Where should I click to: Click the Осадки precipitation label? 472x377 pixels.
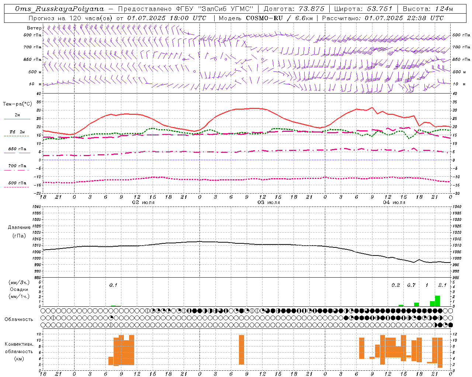(x=19, y=289)
